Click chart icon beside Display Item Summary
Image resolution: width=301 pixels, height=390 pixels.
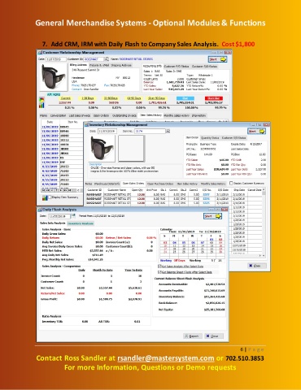[x=45, y=198]
